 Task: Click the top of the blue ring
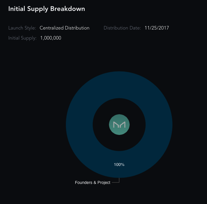[119, 85]
